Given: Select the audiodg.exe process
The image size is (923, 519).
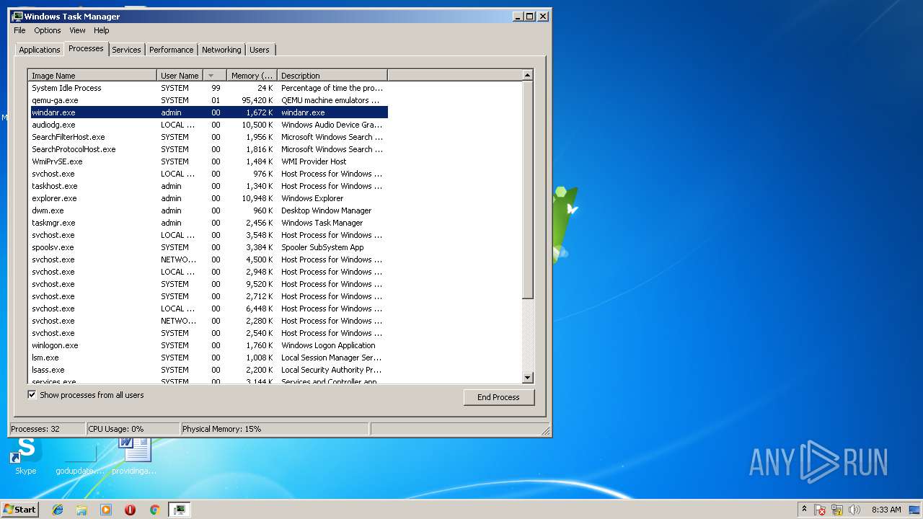Looking at the screenshot, I should (x=209, y=125).
